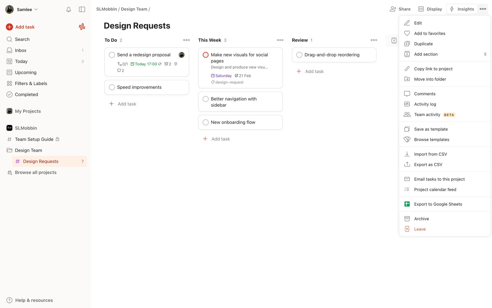Mark Drag-and-drop reordering as done
The image size is (492, 308).
tap(299, 55)
